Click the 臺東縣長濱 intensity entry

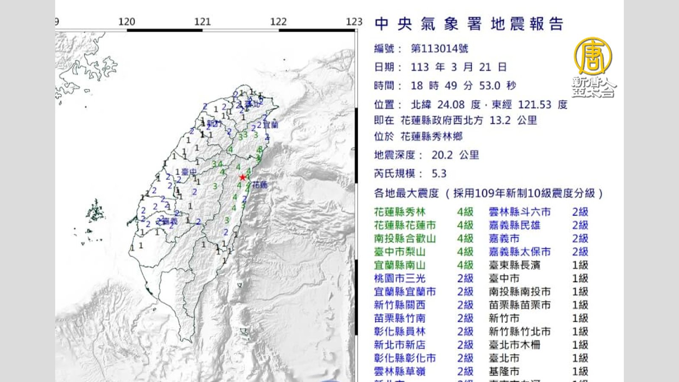(514, 265)
